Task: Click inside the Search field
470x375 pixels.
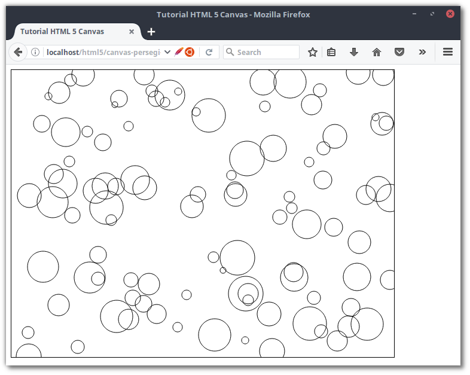Action: pyautogui.click(x=266, y=52)
